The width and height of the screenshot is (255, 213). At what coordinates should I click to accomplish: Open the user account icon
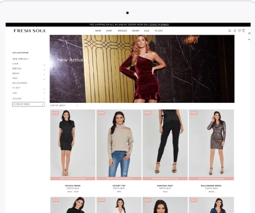(235, 31)
